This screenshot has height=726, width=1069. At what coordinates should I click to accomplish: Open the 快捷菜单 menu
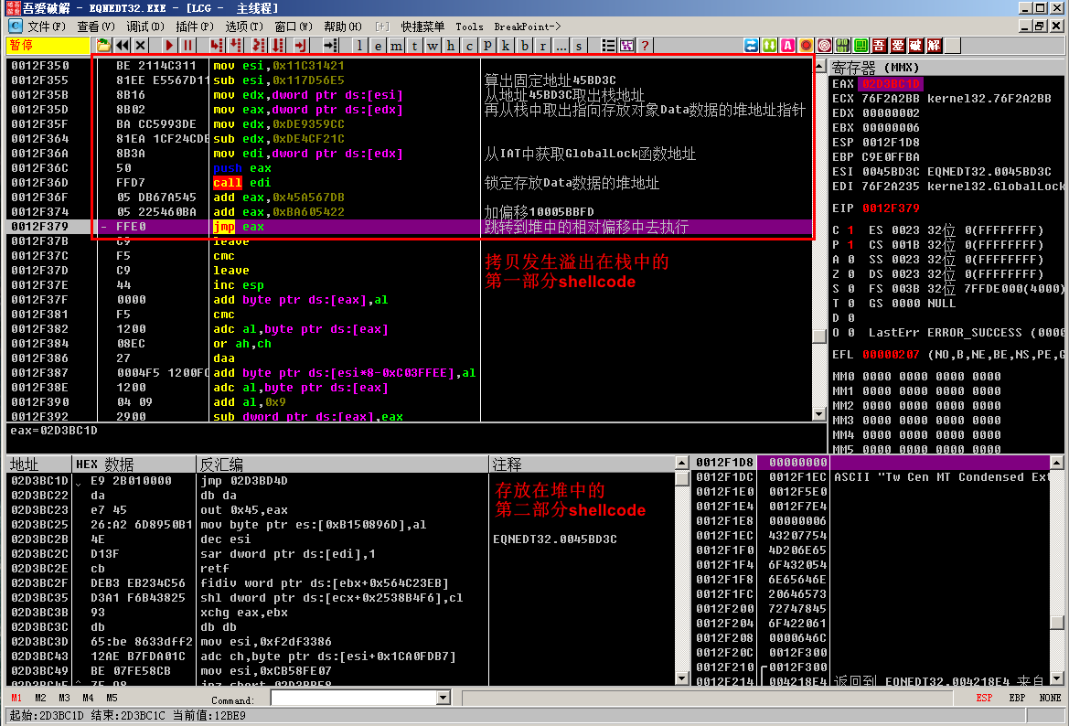point(422,27)
